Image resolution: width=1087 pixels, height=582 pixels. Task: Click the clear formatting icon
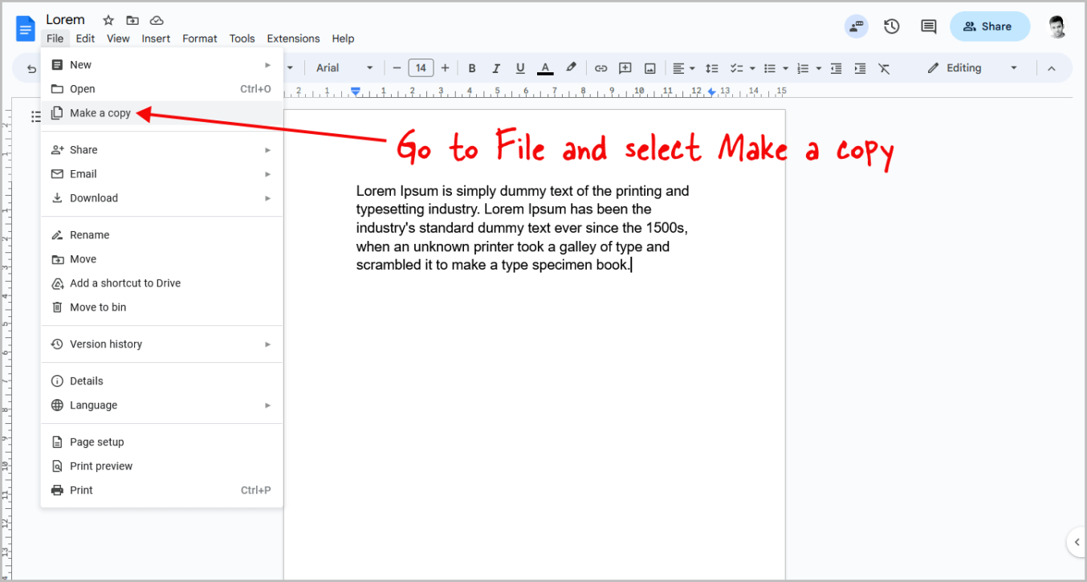tap(884, 68)
